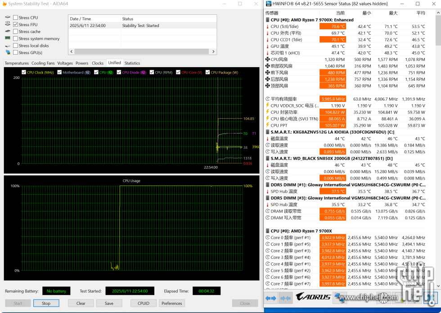Select the "Core 3 频率 (perf #4)" sensor row
The width and height of the screenshot is (441, 313).
pos(346,258)
